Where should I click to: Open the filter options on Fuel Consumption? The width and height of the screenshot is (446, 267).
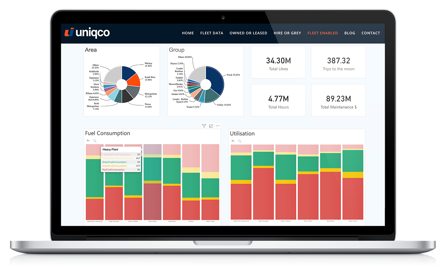(204, 126)
